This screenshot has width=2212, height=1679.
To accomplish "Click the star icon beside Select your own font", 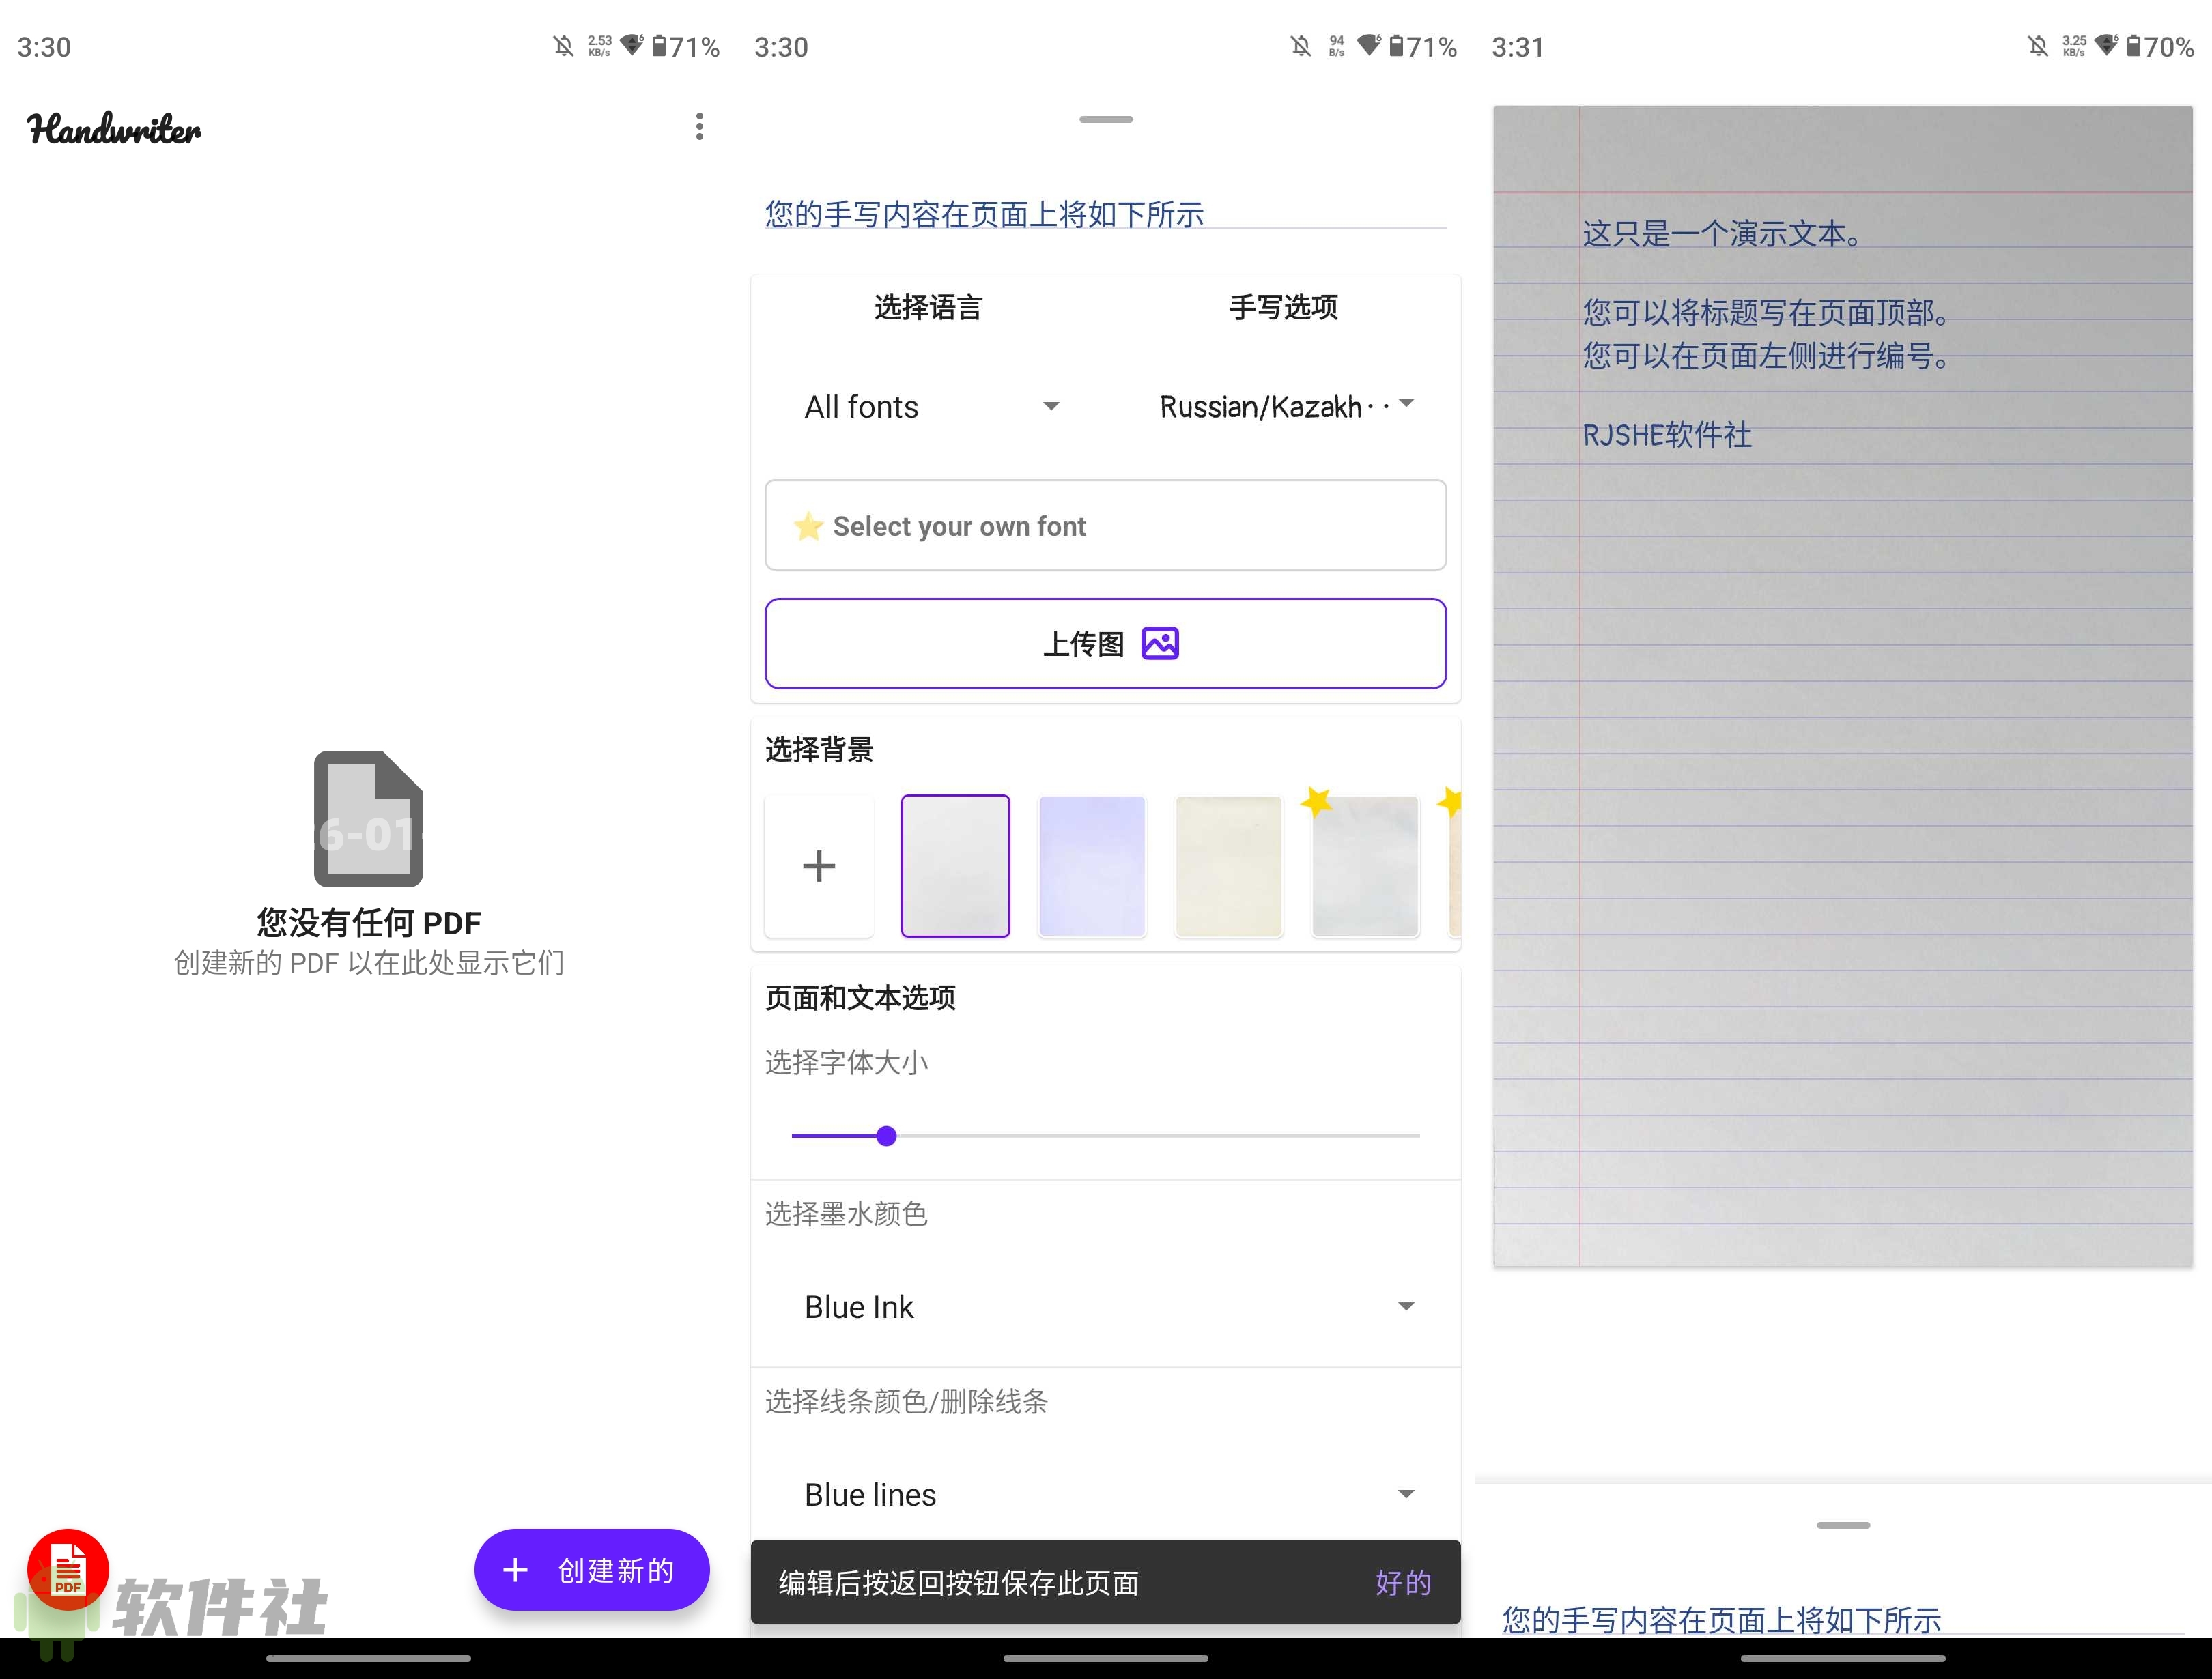I will pos(808,525).
